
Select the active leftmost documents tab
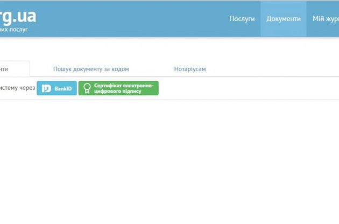click(x=11, y=69)
